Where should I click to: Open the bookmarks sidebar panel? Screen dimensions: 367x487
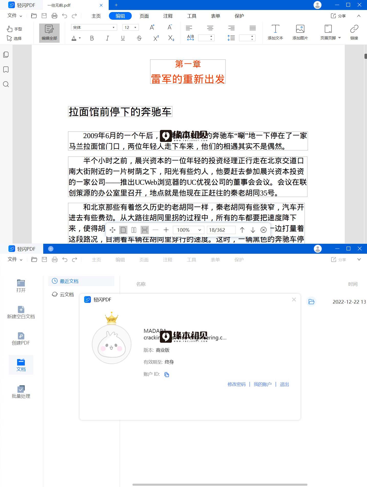[x=6, y=69]
